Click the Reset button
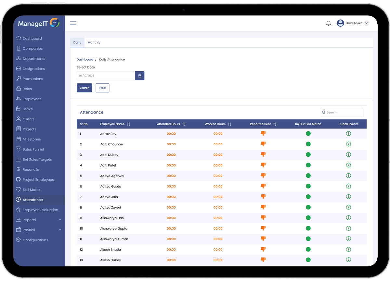This screenshot has width=390, height=281. tap(102, 88)
